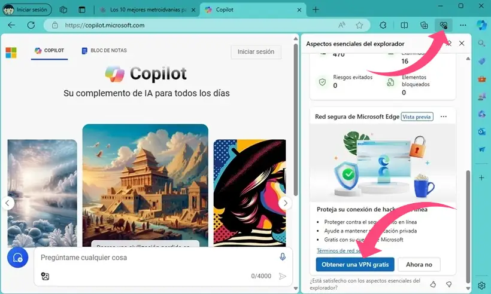Open sidebar Games icon
The width and height of the screenshot is (491, 294).
coord(481,97)
